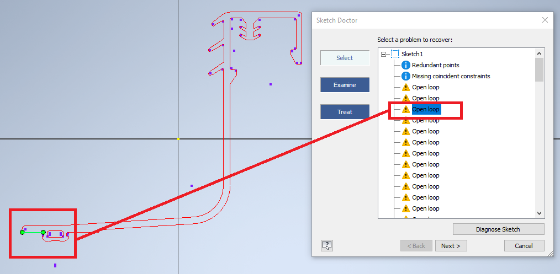Viewport: 560px width, 274px height.
Task: Go to the Select stage
Action: 345,58
